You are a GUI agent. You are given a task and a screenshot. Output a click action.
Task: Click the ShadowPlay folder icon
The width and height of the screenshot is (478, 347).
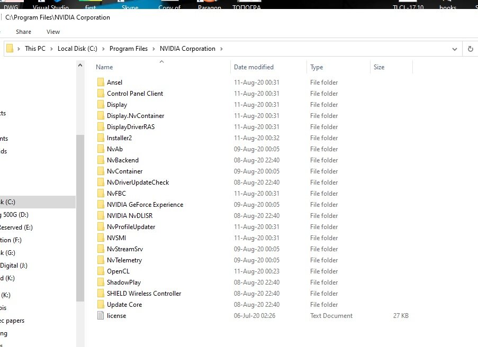pos(101,282)
